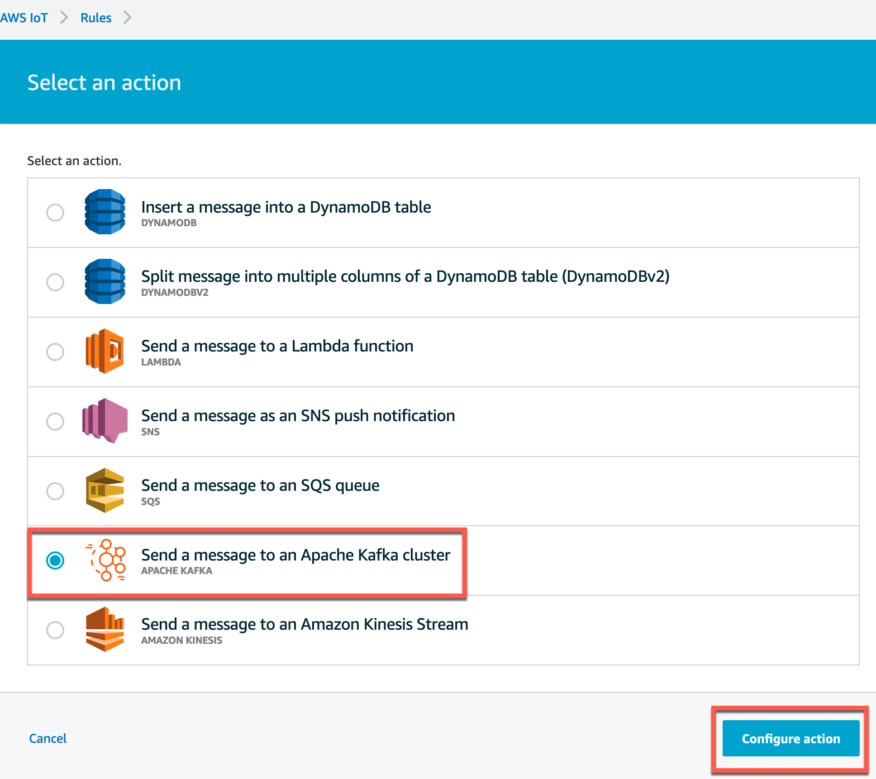Click the 'LAMBDA' subtitle label
The width and height of the screenshot is (876, 779).
[161, 362]
